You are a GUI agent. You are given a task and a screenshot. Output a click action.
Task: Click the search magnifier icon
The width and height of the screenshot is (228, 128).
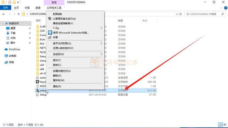point(222,14)
